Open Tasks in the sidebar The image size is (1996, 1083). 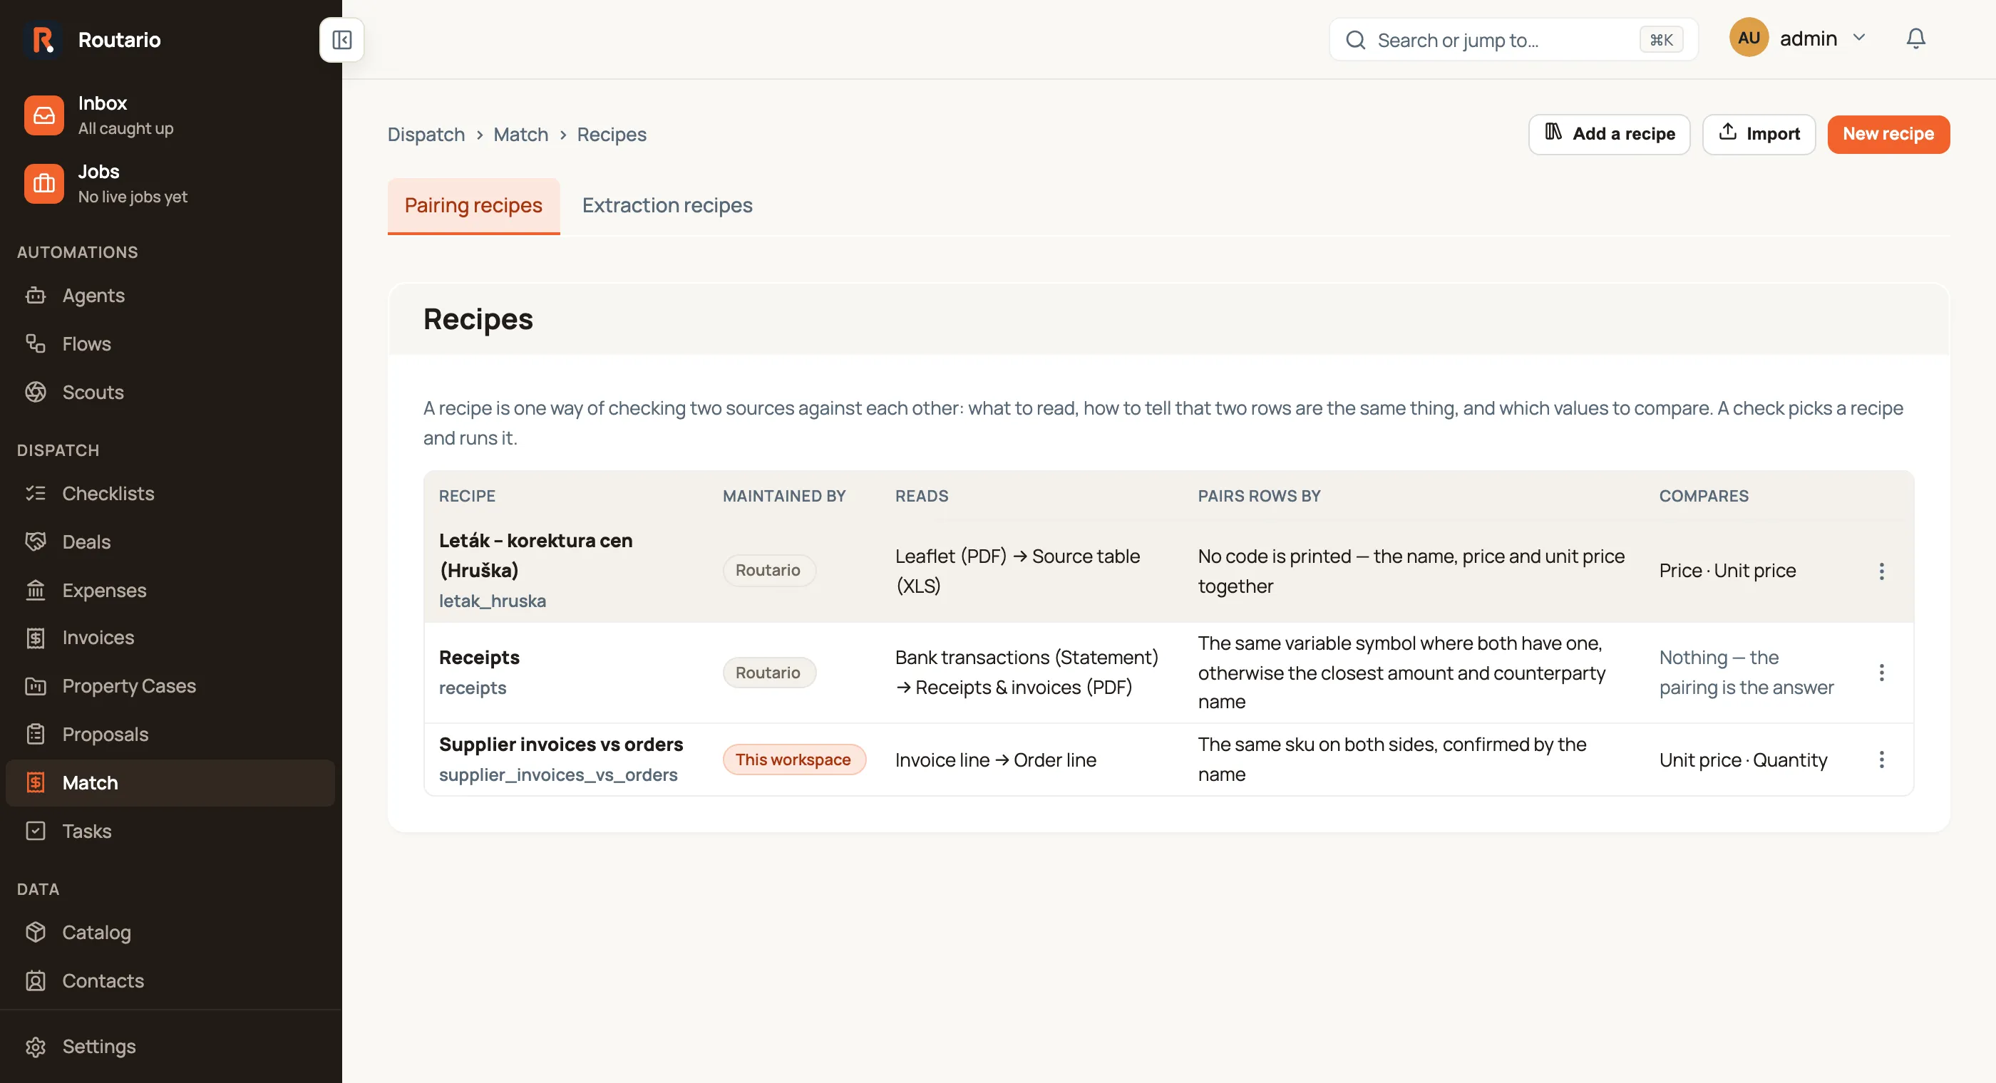pyautogui.click(x=170, y=831)
